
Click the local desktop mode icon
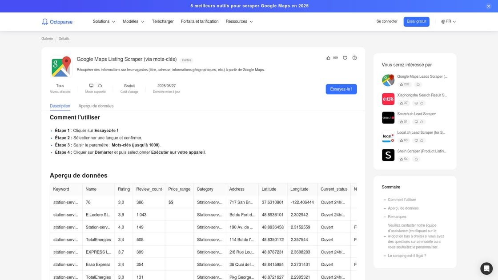coord(91,86)
